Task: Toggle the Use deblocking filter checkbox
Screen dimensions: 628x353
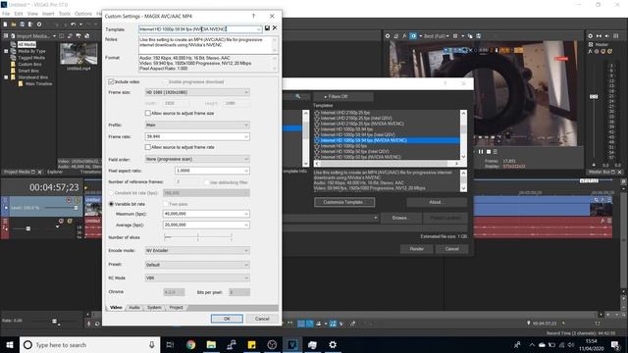Action: 206,182
